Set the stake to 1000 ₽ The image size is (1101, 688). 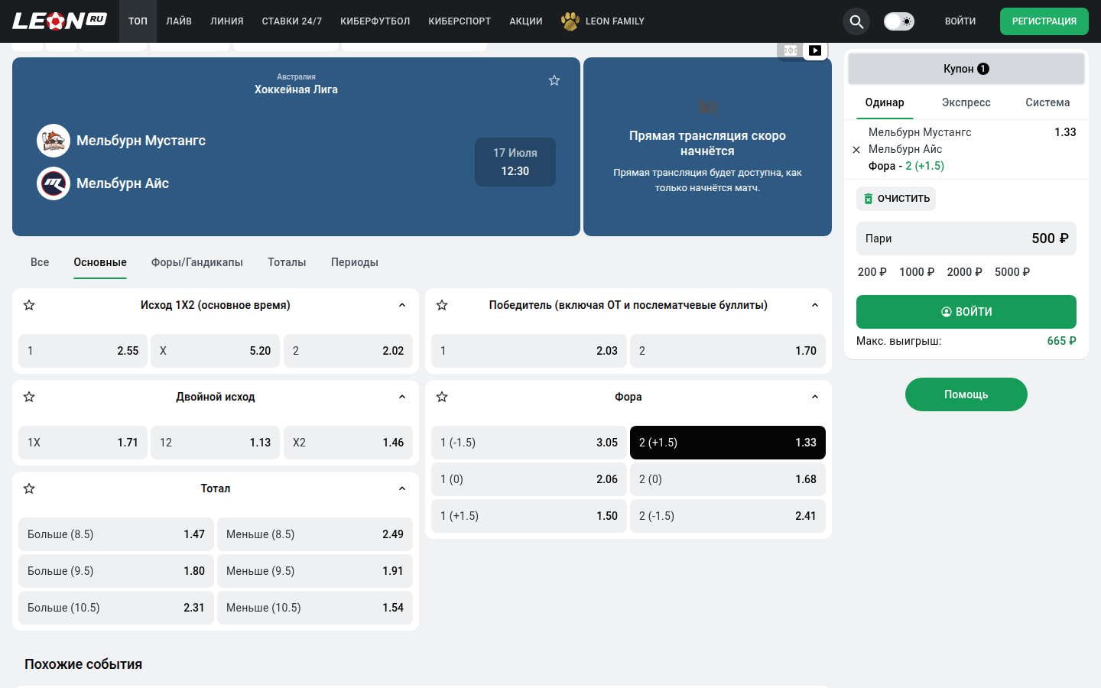[917, 272]
